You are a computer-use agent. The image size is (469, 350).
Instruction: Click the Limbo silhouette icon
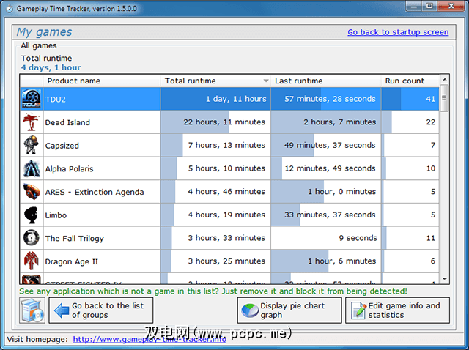point(32,215)
